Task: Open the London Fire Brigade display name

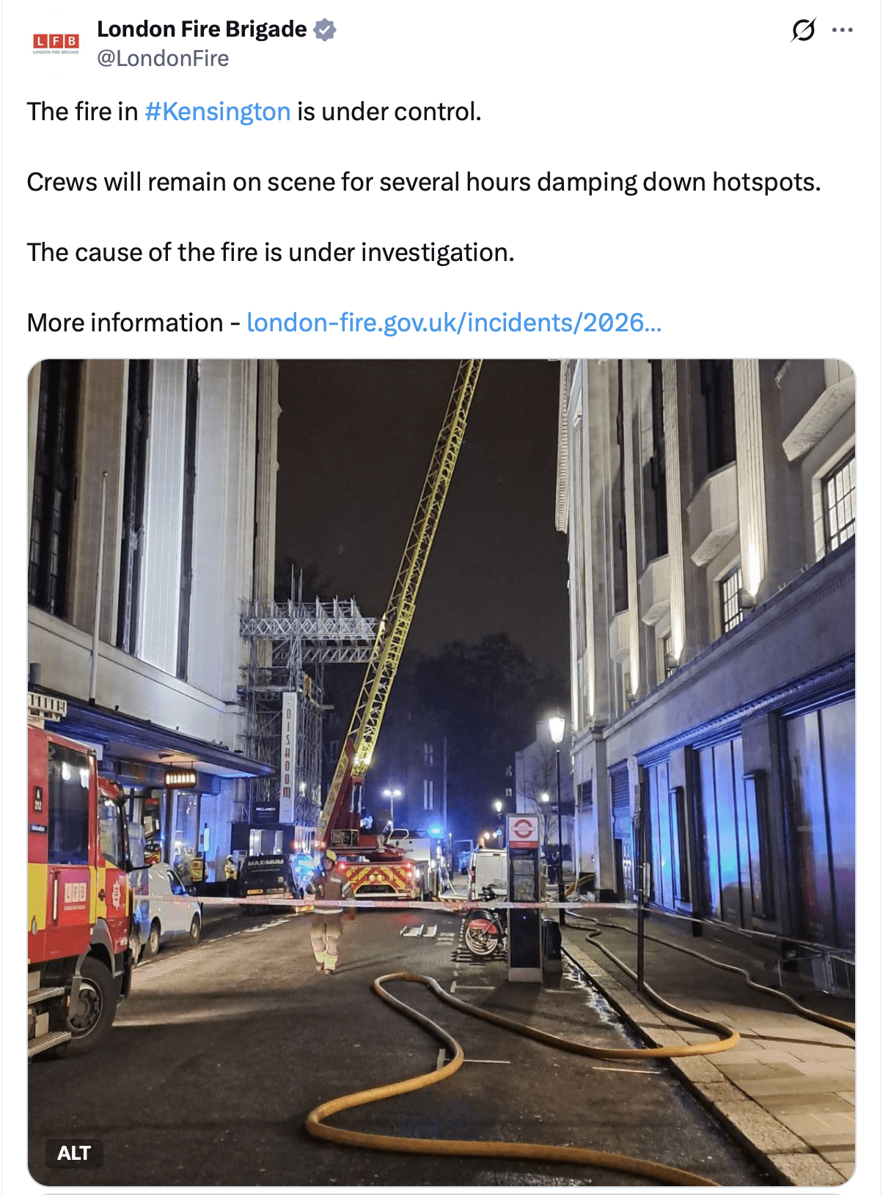Action: (x=202, y=29)
